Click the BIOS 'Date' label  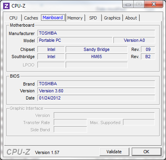point(30,98)
